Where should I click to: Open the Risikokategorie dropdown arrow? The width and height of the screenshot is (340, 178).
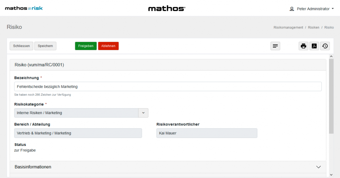(x=143, y=113)
